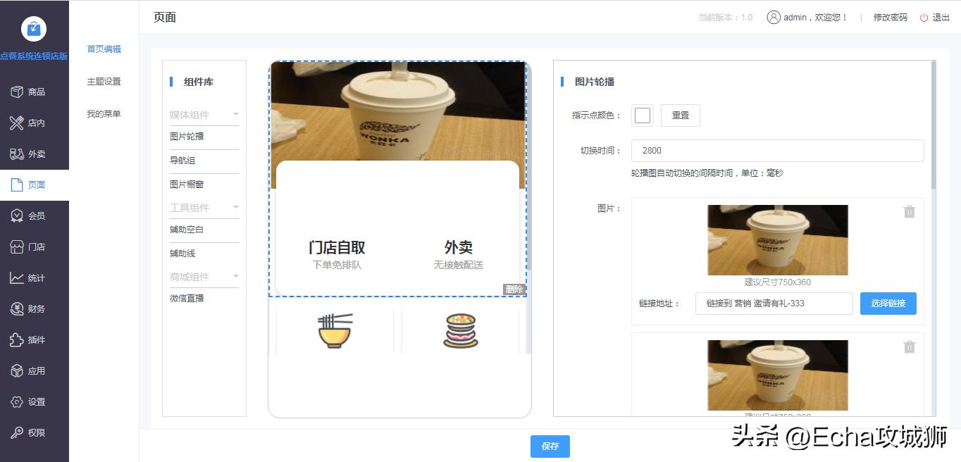Viewport: 961px width, 462px height.
Task: Click the 切换时间 input field
Action: 777,150
